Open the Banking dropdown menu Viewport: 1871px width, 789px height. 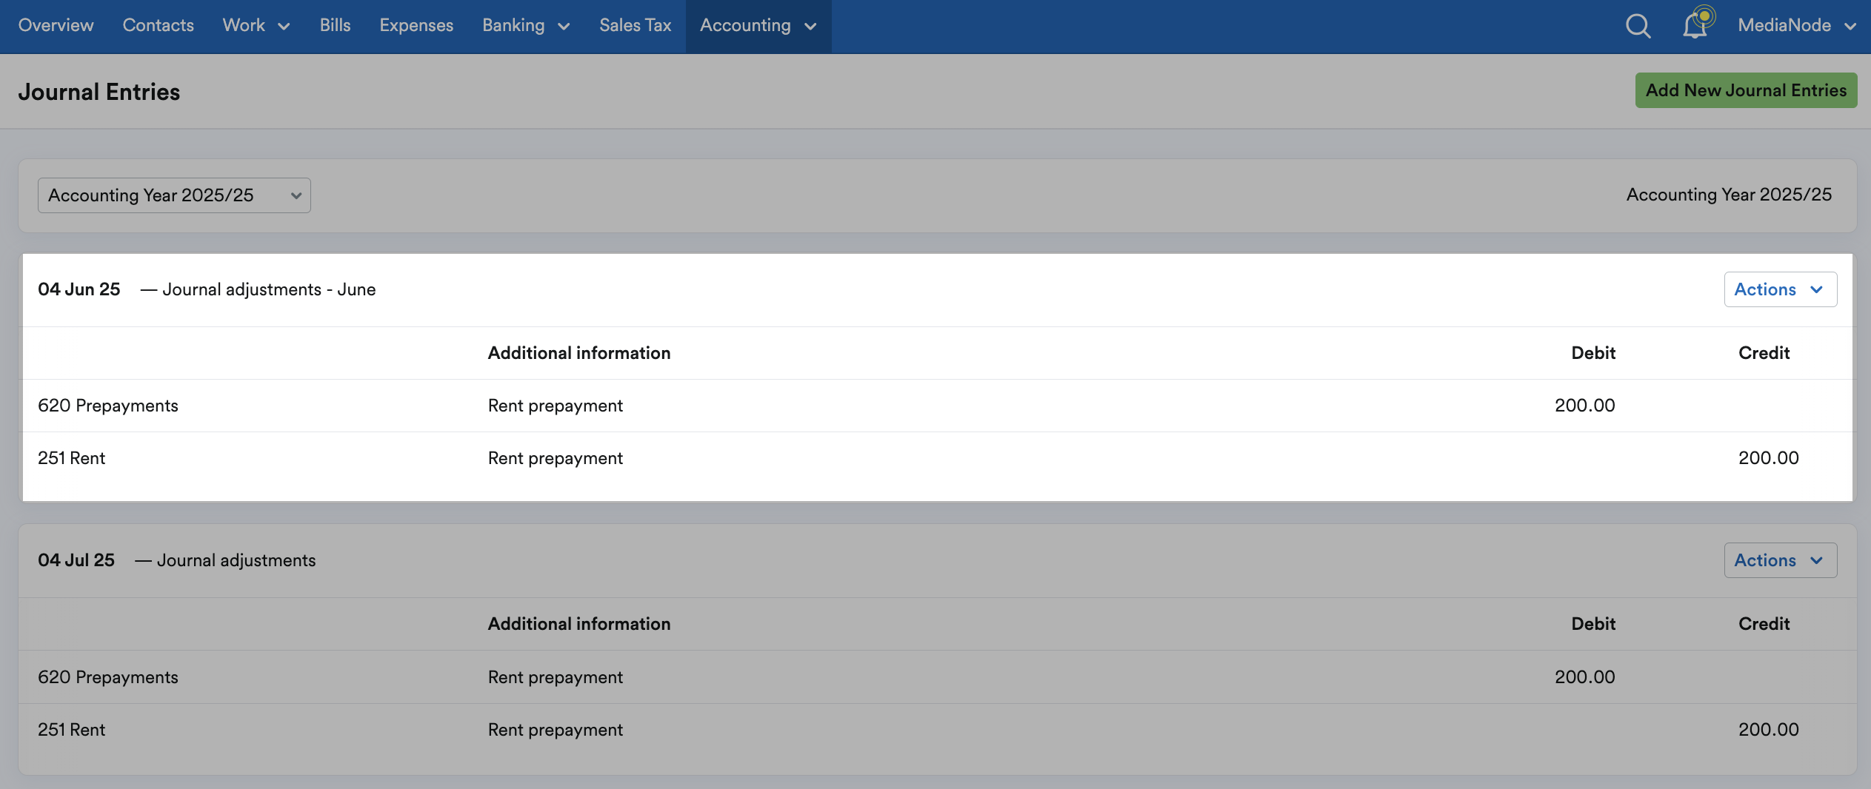[x=524, y=25]
